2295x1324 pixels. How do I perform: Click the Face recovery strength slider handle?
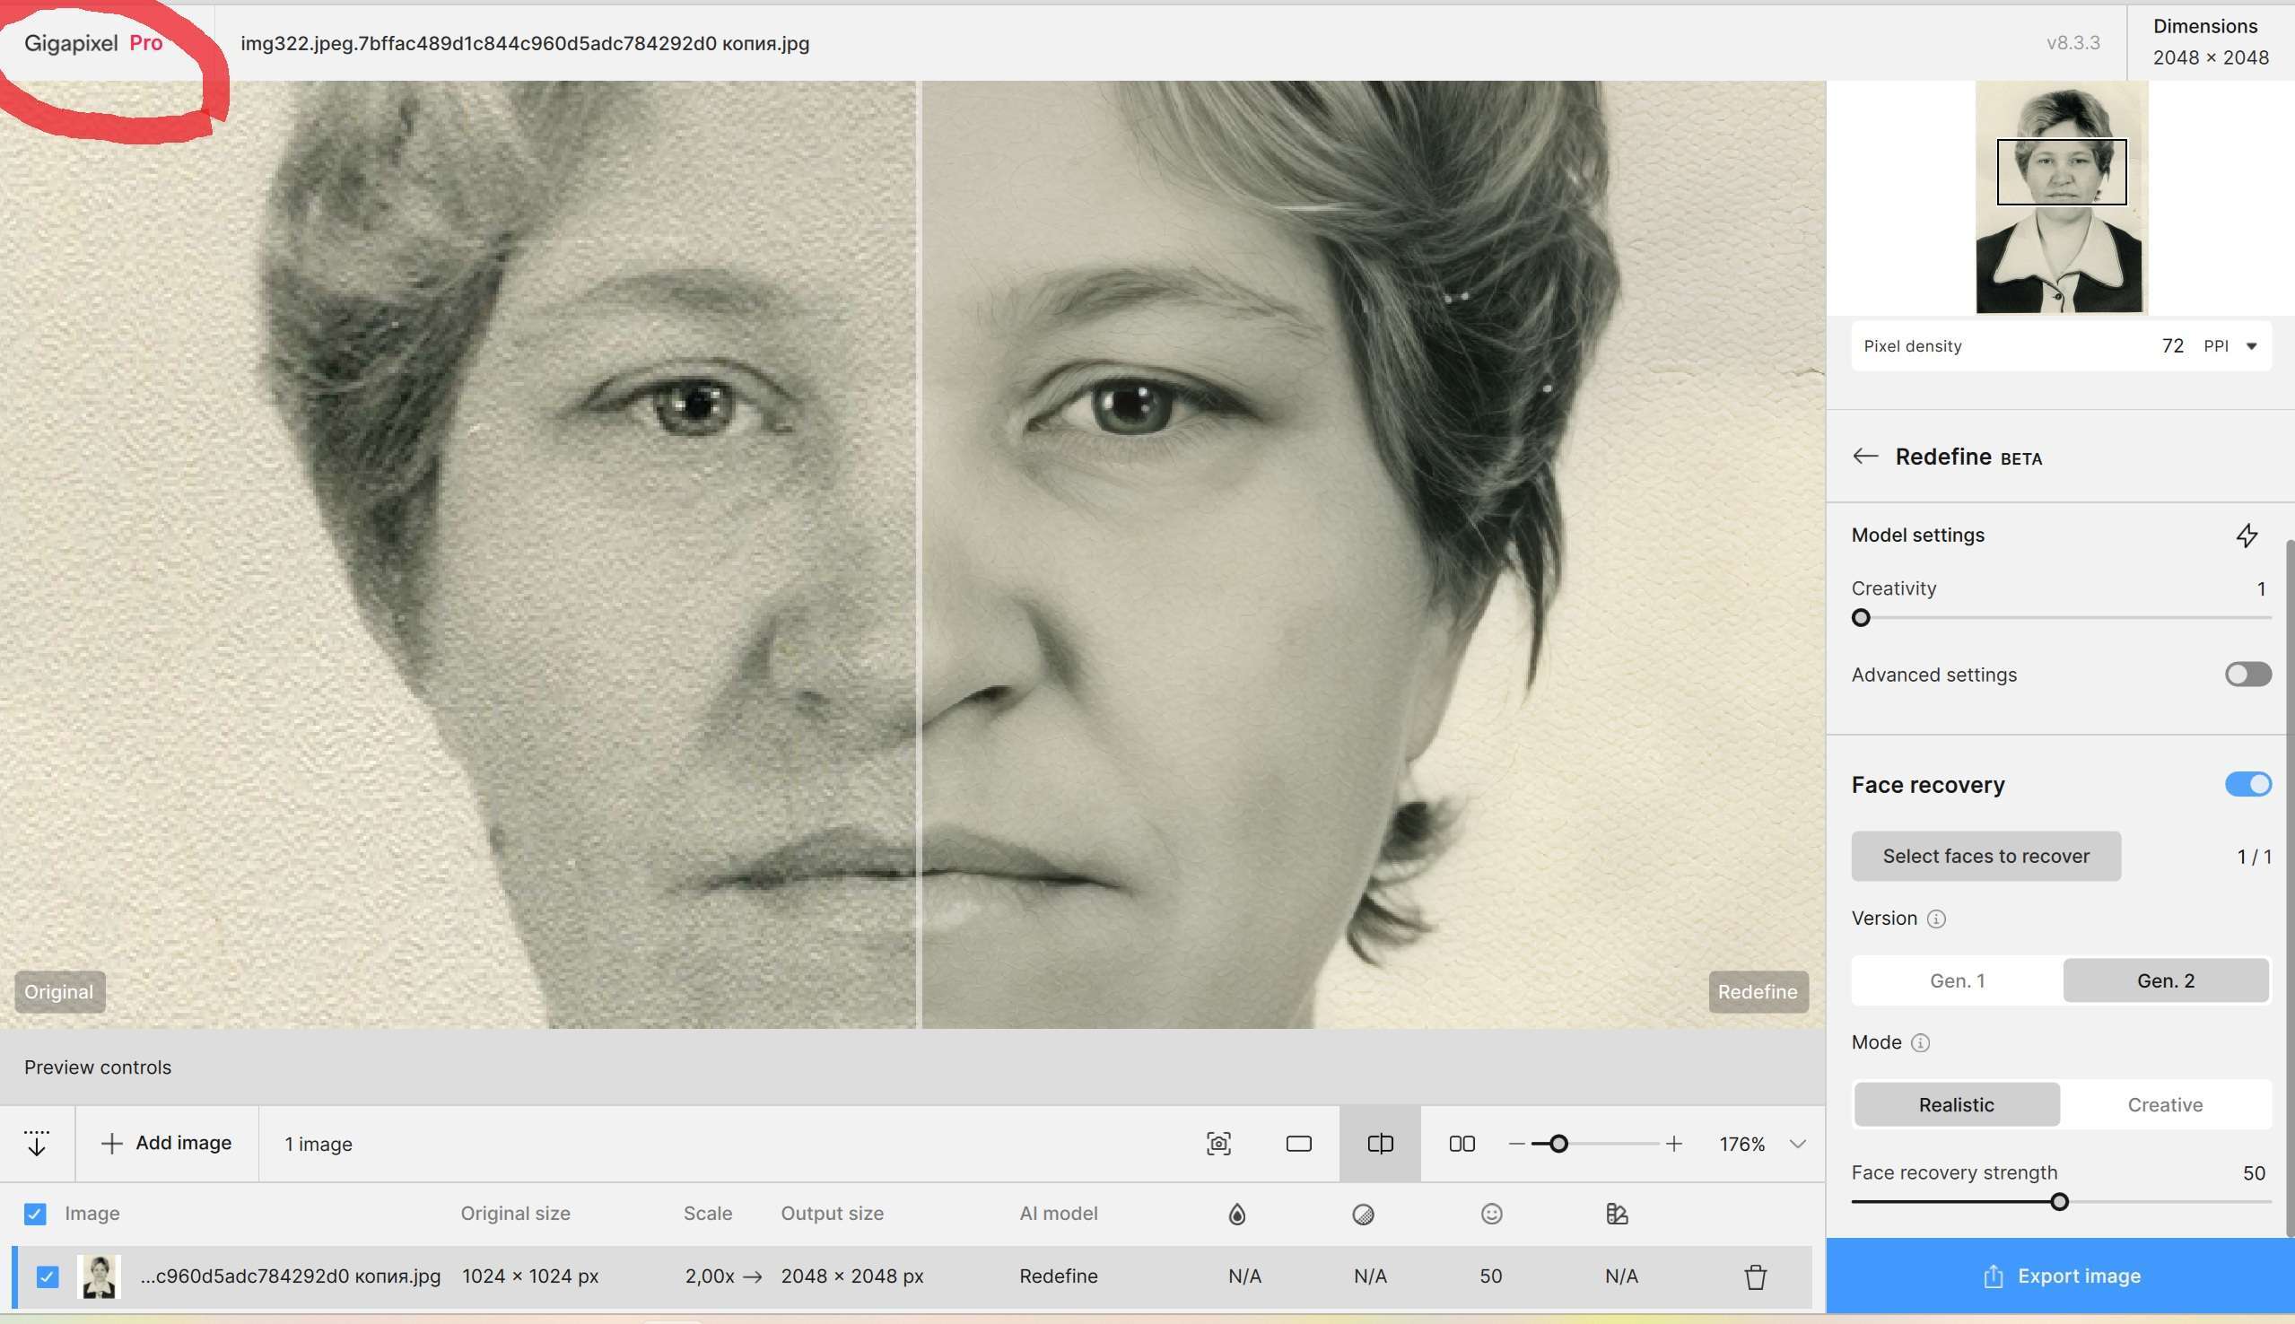(x=2060, y=1202)
